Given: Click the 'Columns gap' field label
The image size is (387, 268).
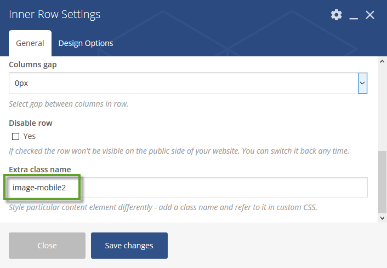Looking at the screenshot, I should (33, 65).
